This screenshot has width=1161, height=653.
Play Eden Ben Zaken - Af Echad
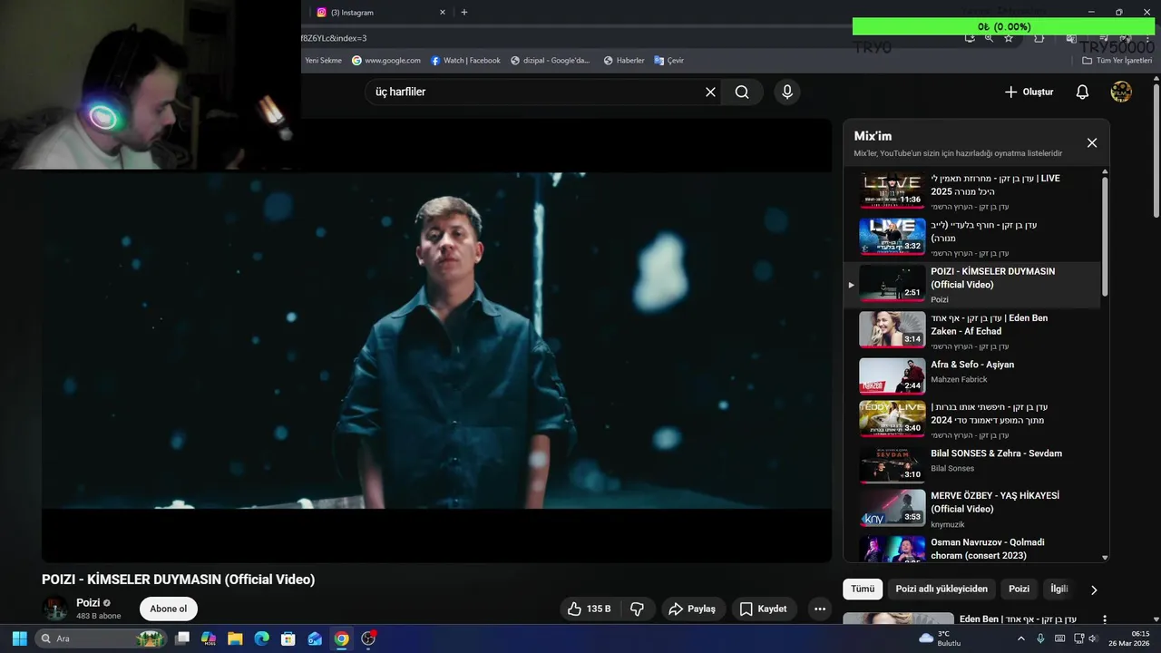[x=971, y=329]
